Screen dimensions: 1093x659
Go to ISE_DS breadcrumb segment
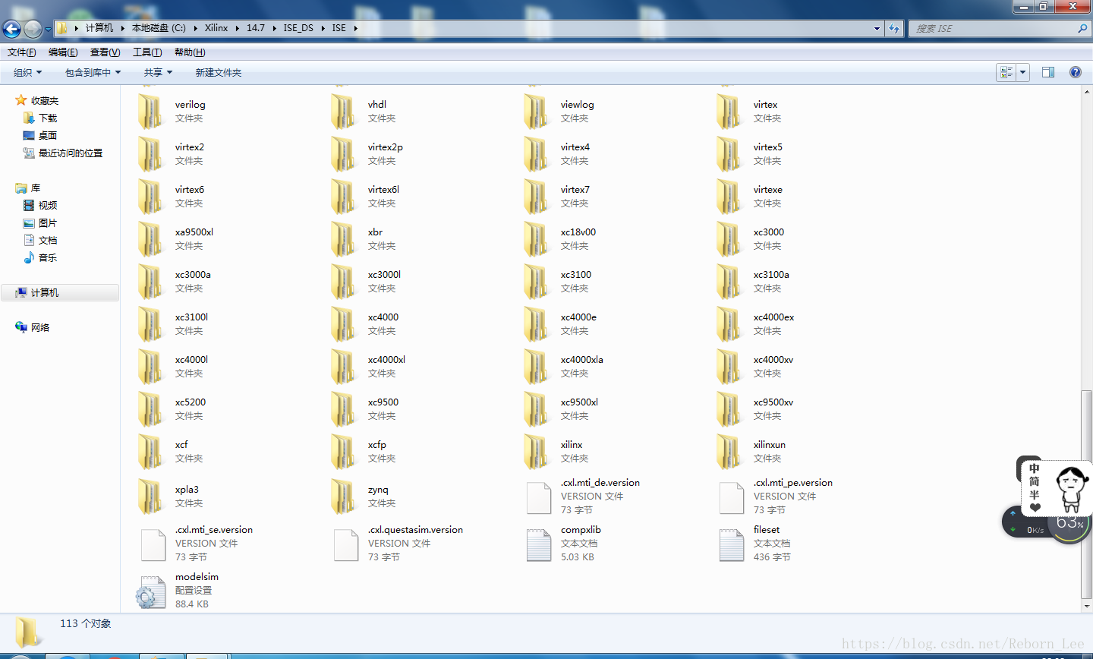pos(298,28)
